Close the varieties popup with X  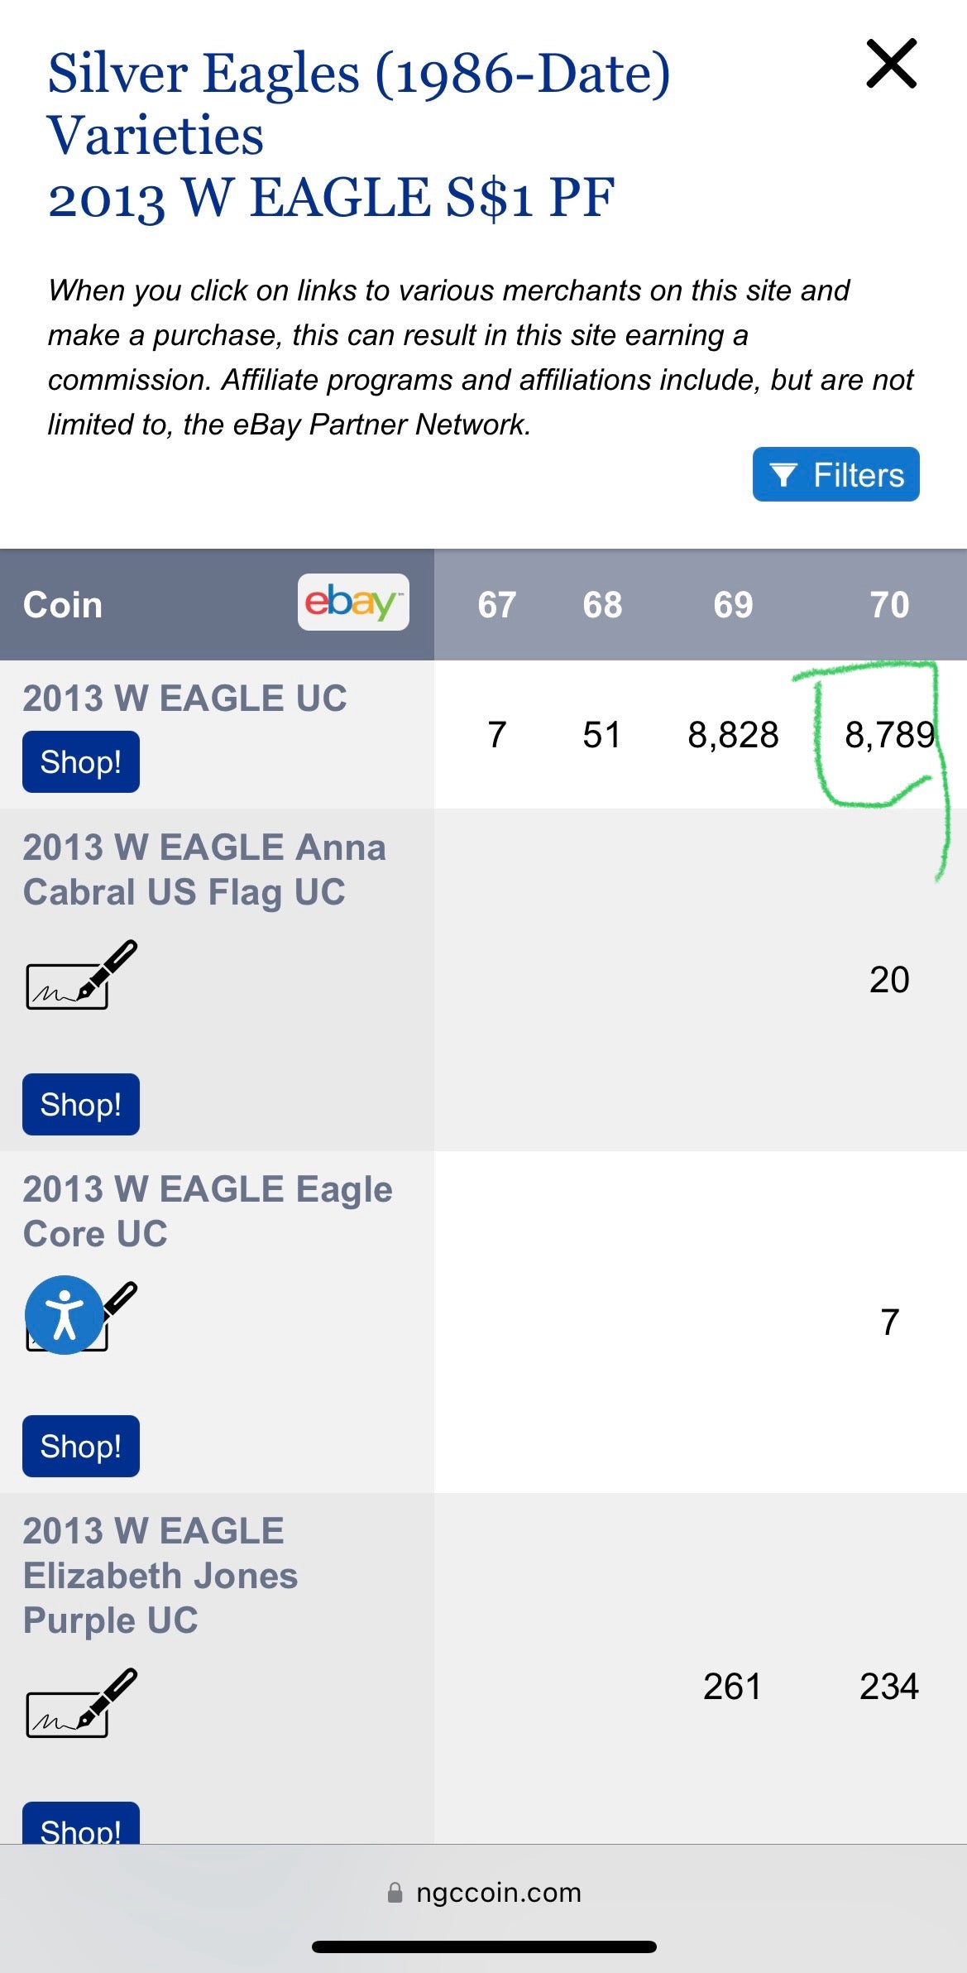click(x=891, y=64)
